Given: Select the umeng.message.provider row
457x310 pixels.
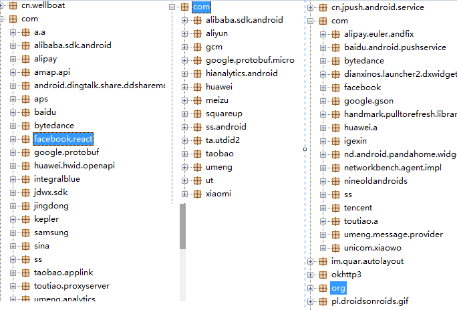Looking at the screenshot, I should pyautogui.click(x=394, y=235).
